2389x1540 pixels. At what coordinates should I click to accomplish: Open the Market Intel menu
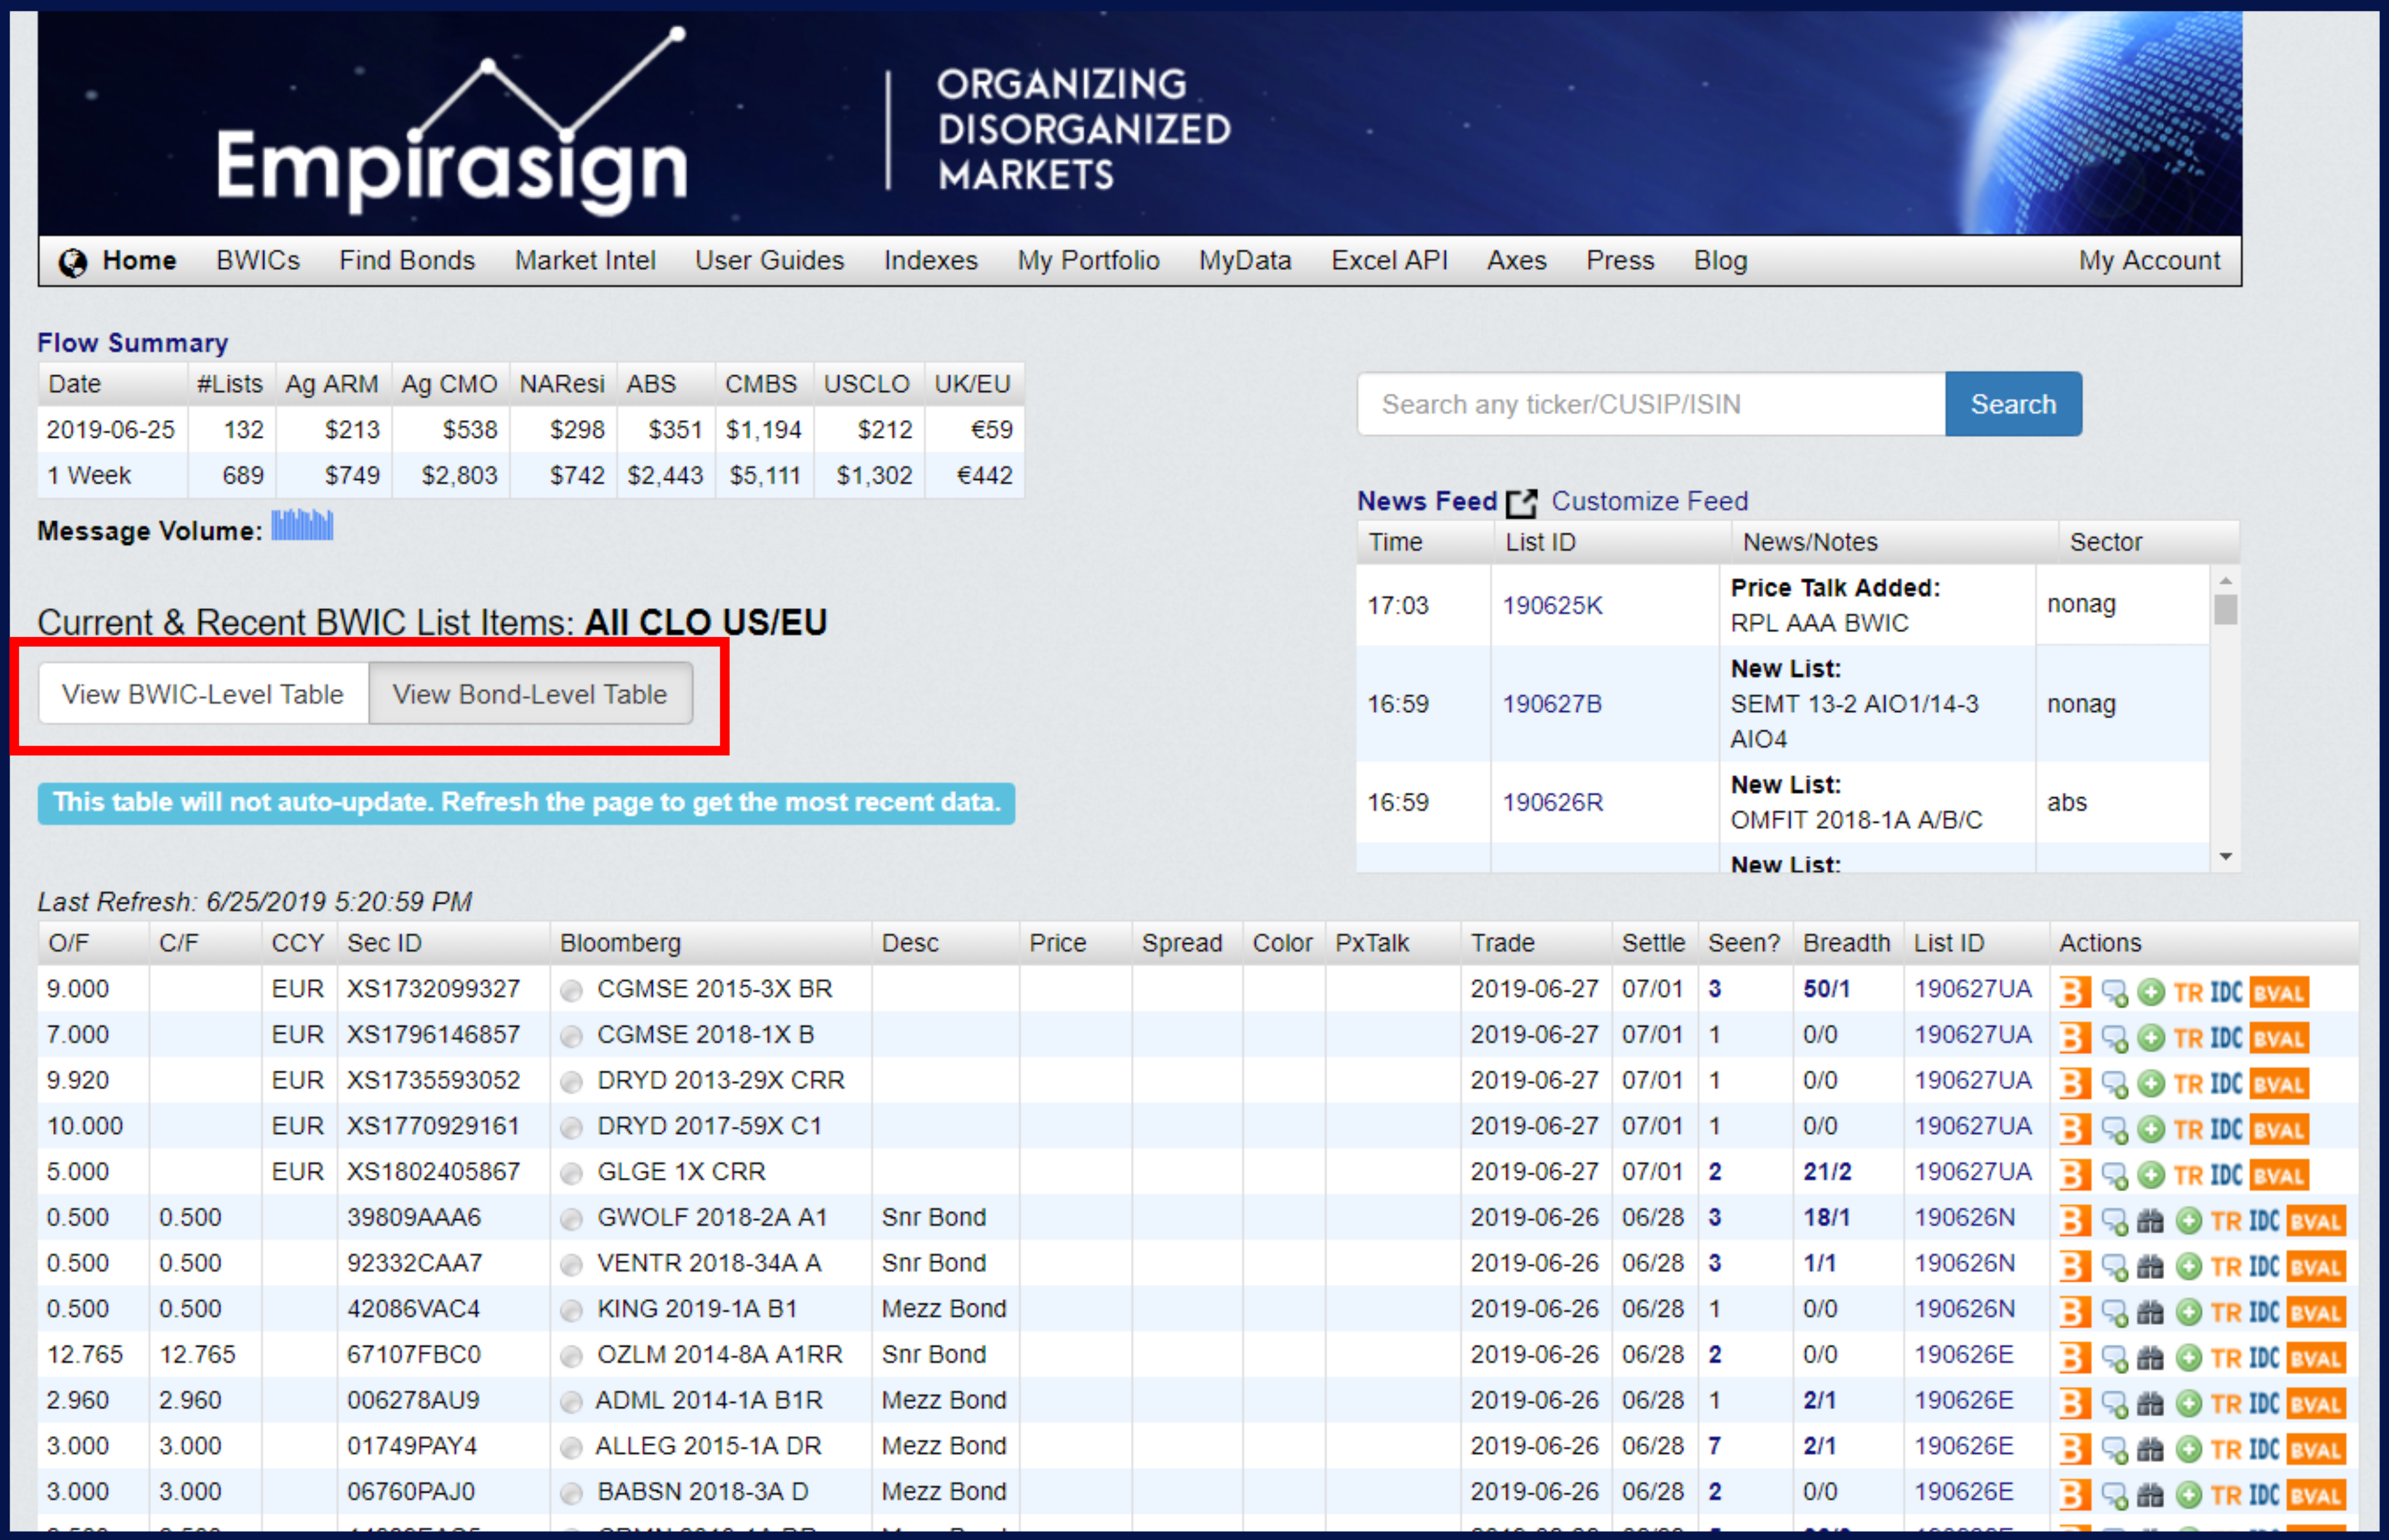585,260
